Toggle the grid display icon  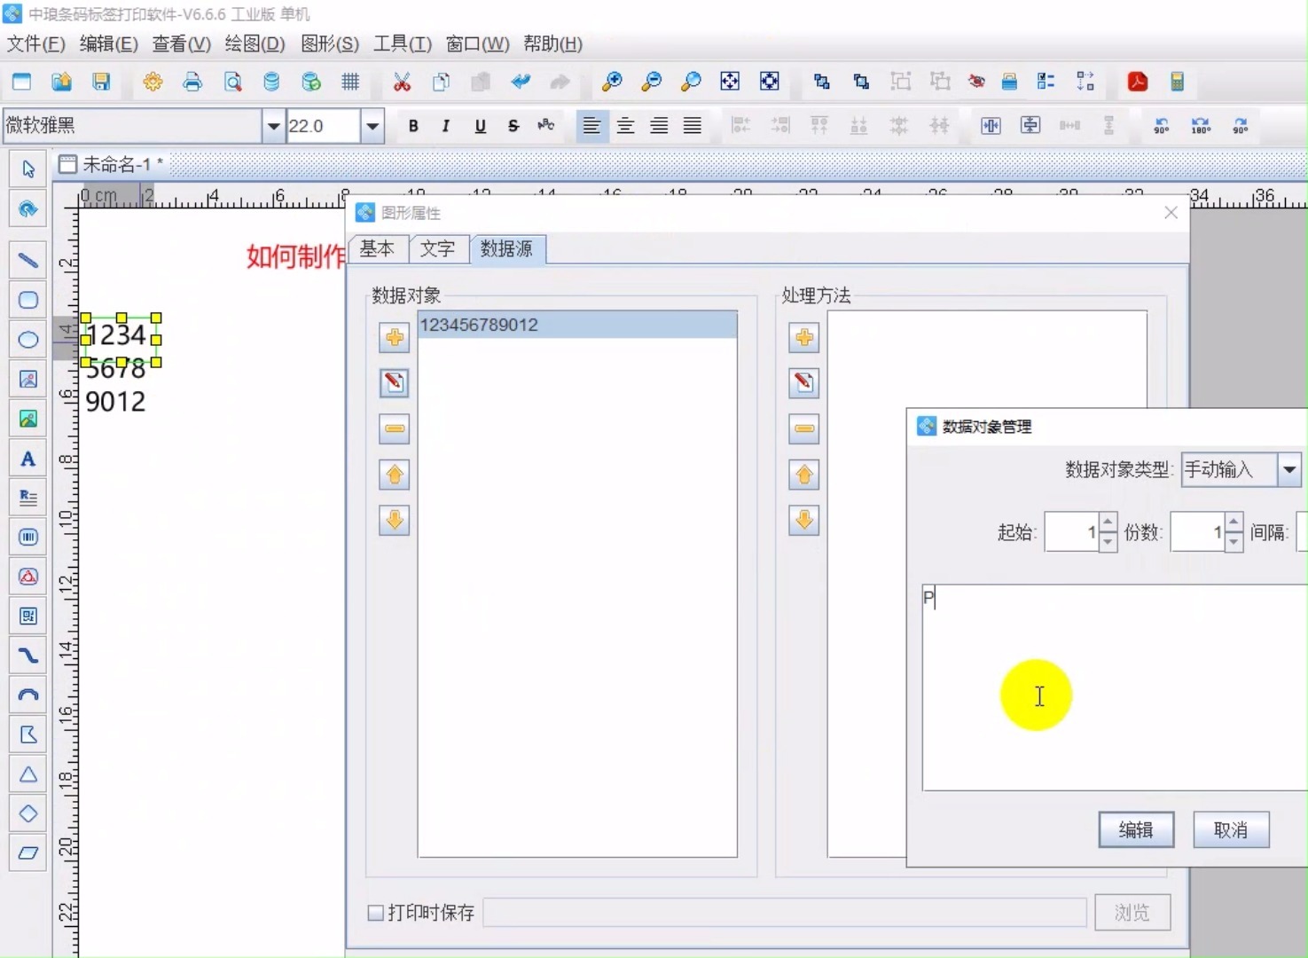point(350,82)
